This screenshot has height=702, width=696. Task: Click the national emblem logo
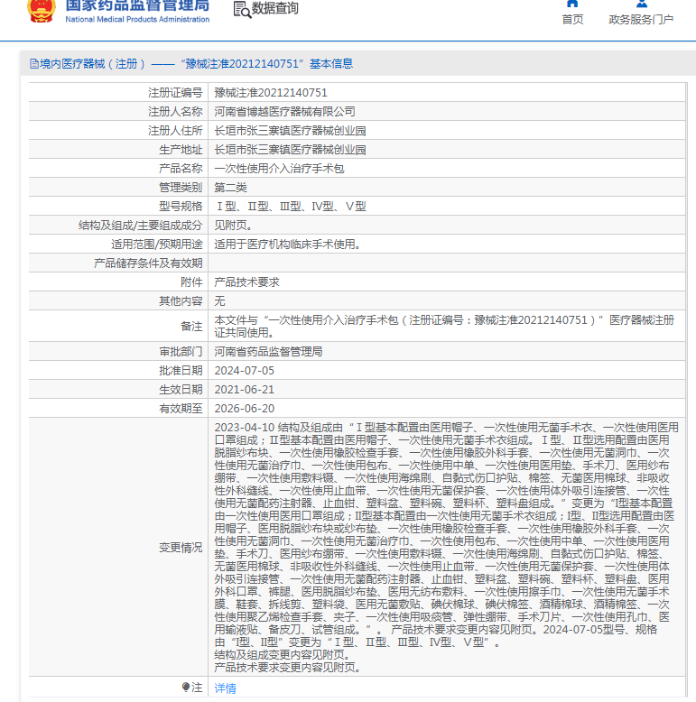click(42, 11)
